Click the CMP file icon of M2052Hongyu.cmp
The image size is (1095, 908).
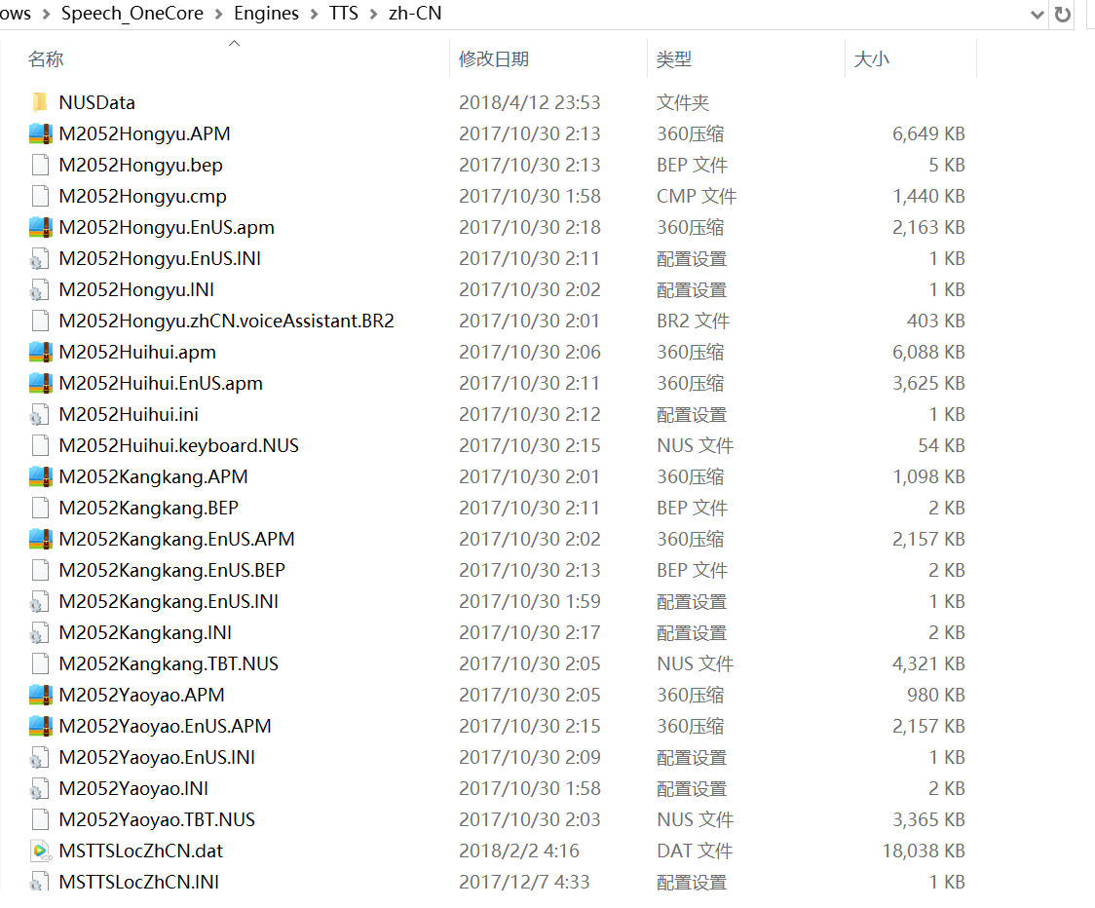coord(40,195)
